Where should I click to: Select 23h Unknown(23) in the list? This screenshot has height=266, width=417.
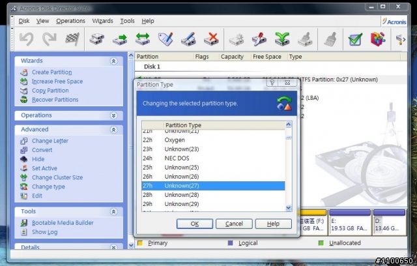213,149
